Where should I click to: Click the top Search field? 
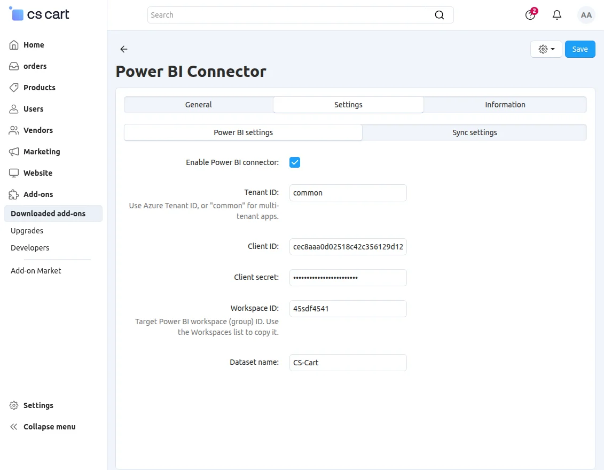click(x=300, y=15)
